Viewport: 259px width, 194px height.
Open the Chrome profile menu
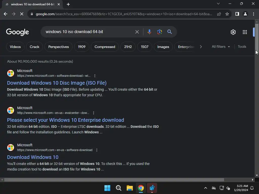coord(245,14)
